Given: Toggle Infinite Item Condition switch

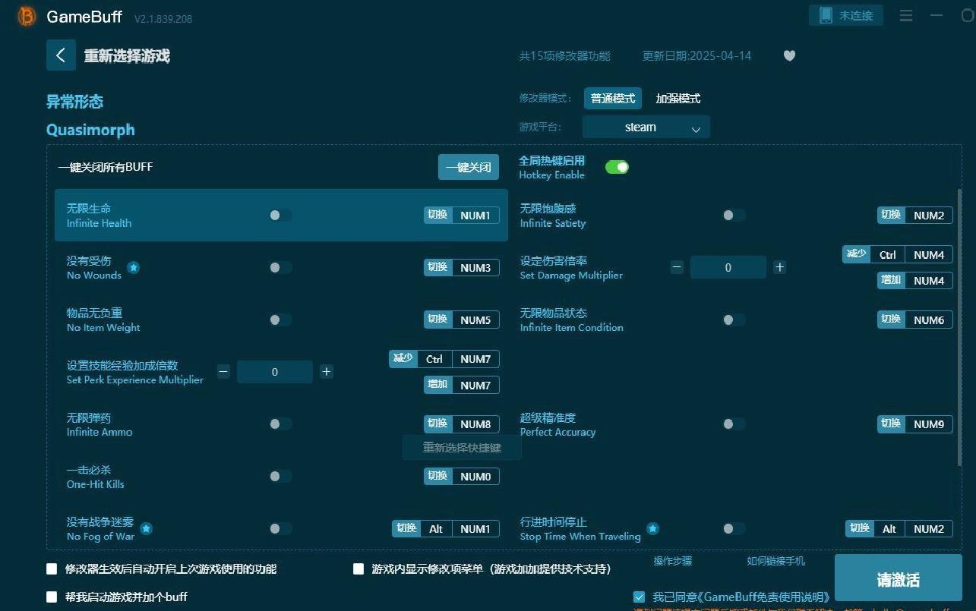Looking at the screenshot, I should pyautogui.click(x=734, y=320).
